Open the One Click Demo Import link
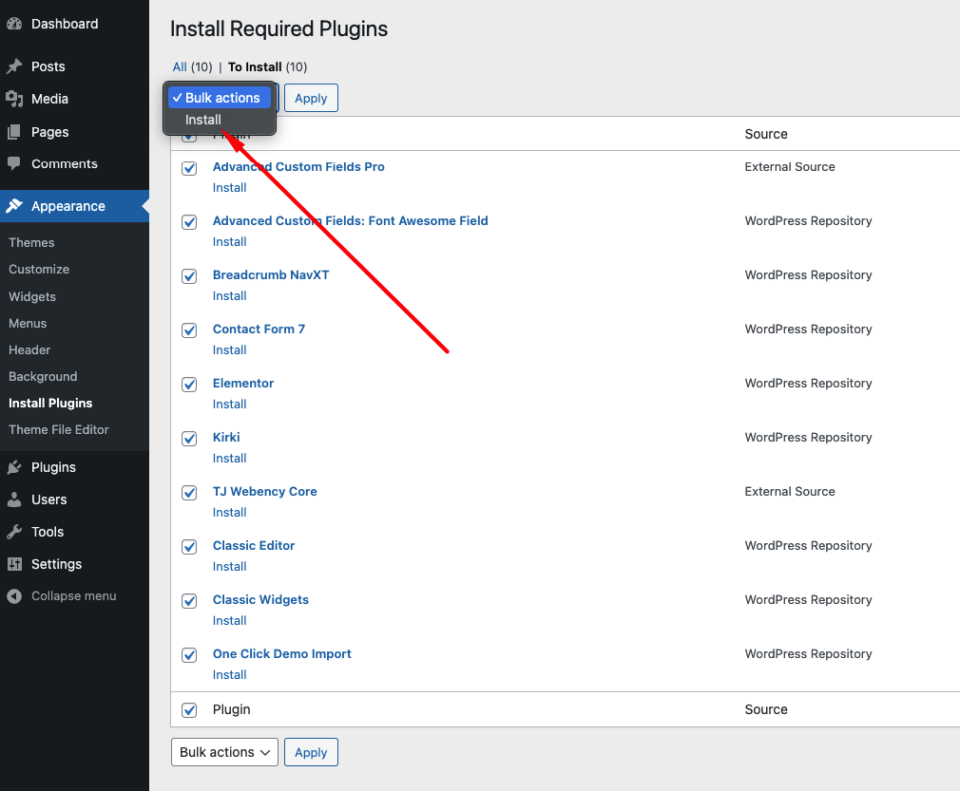This screenshot has width=960, height=791. tap(282, 654)
